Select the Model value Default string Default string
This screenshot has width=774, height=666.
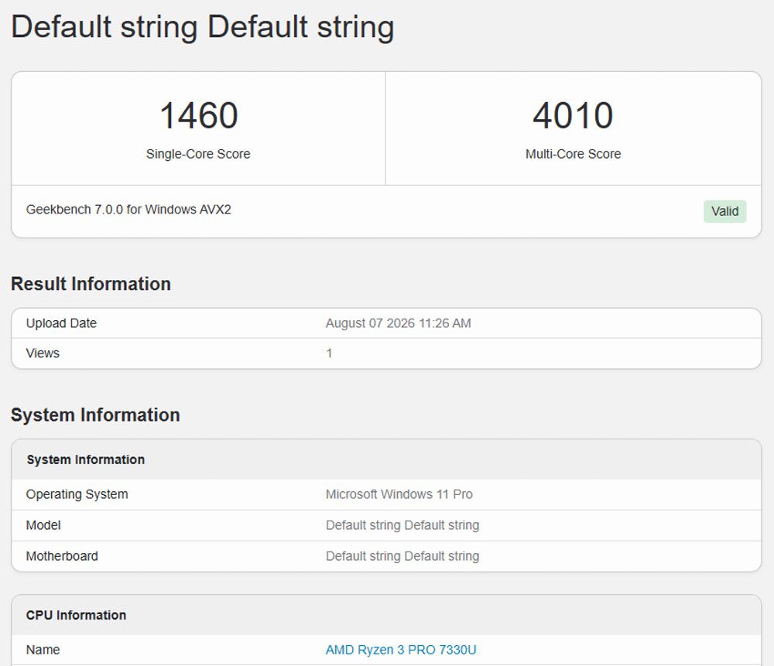(402, 525)
